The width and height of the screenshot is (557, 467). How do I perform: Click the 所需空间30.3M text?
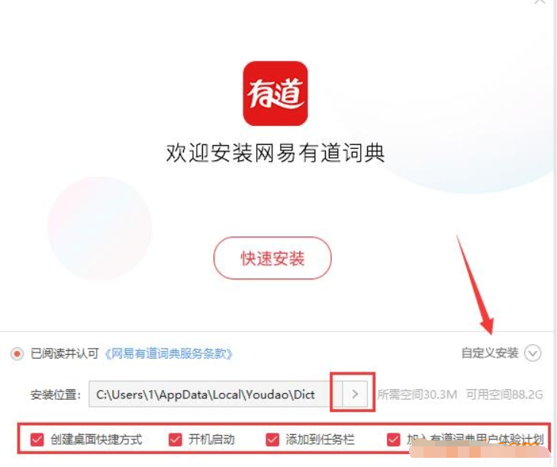[417, 395]
